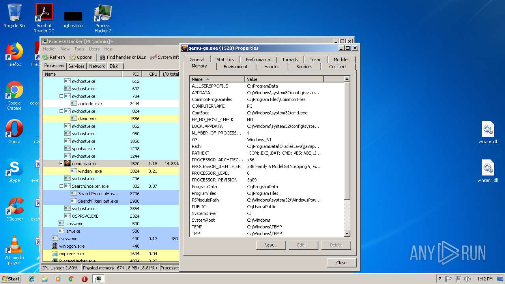This screenshot has width=505, height=284.
Task: Click scrollbar up arrow in environment list
Action: (347, 79)
